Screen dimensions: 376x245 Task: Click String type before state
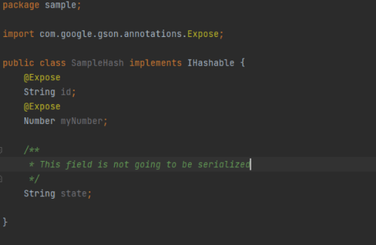39,194
